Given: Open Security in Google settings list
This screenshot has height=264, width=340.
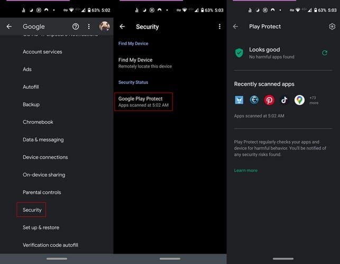Looking at the screenshot, I should (31, 210).
